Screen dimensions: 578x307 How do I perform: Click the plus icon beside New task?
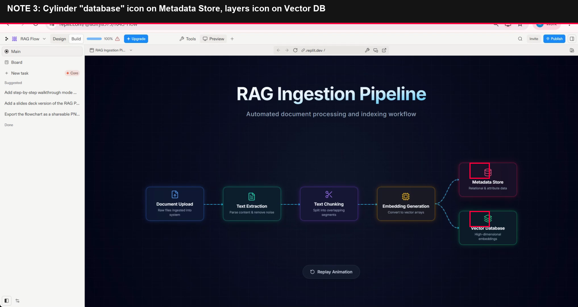click(x=7, y=73)
